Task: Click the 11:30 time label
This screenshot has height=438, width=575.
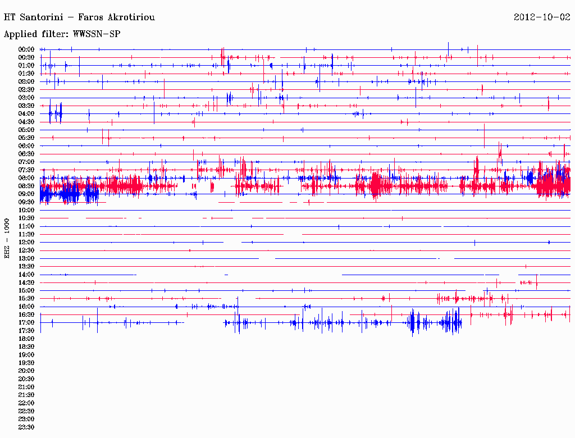Action: [x=26, y=234]
